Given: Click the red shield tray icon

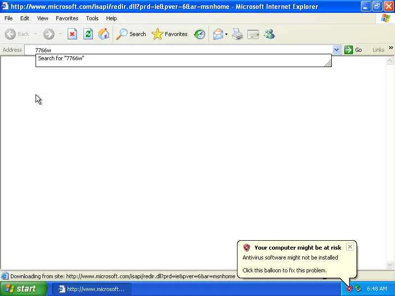Looking at the screenshot, I should pos(349,289).
